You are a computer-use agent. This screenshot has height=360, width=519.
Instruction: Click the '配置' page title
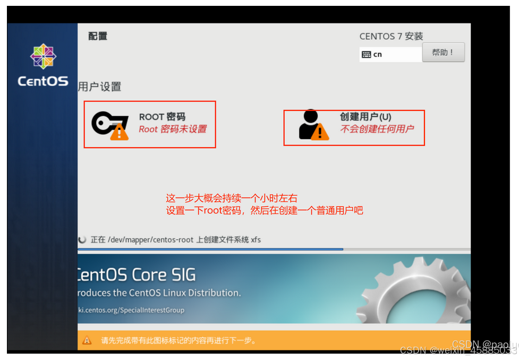pyautogui.click(x=98, y=36)
